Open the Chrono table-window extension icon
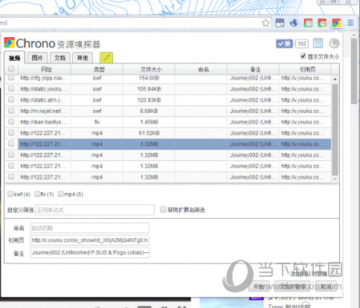Viewport: 360px width, 308px height. [x=308, y=23]
